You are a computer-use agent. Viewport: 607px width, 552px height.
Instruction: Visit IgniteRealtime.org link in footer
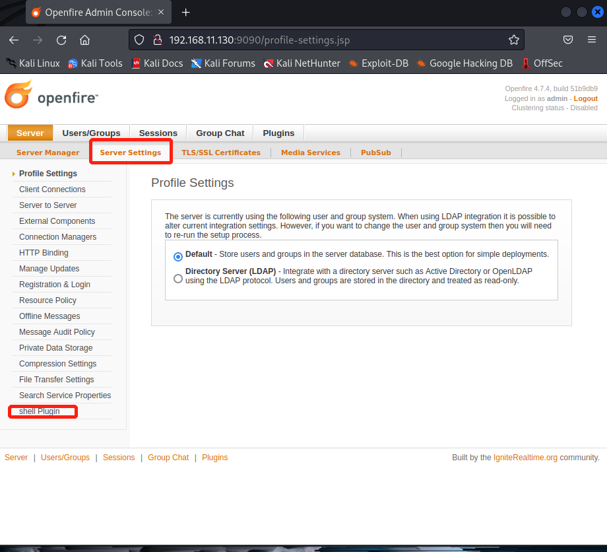click(x=525, y=458)
